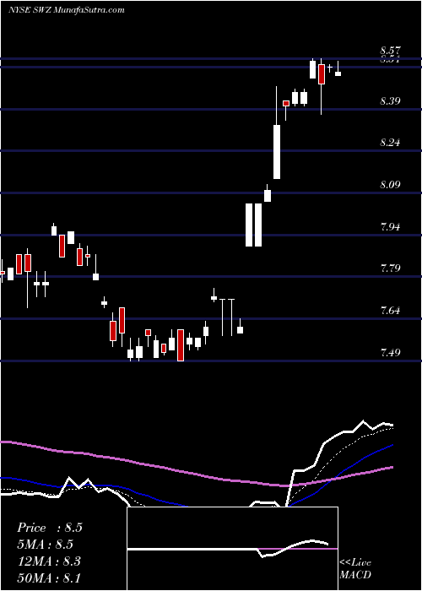Screen dimensions: 422x591
Task: Click the 50MA : 8.1 readout
Action: (49, 577)
